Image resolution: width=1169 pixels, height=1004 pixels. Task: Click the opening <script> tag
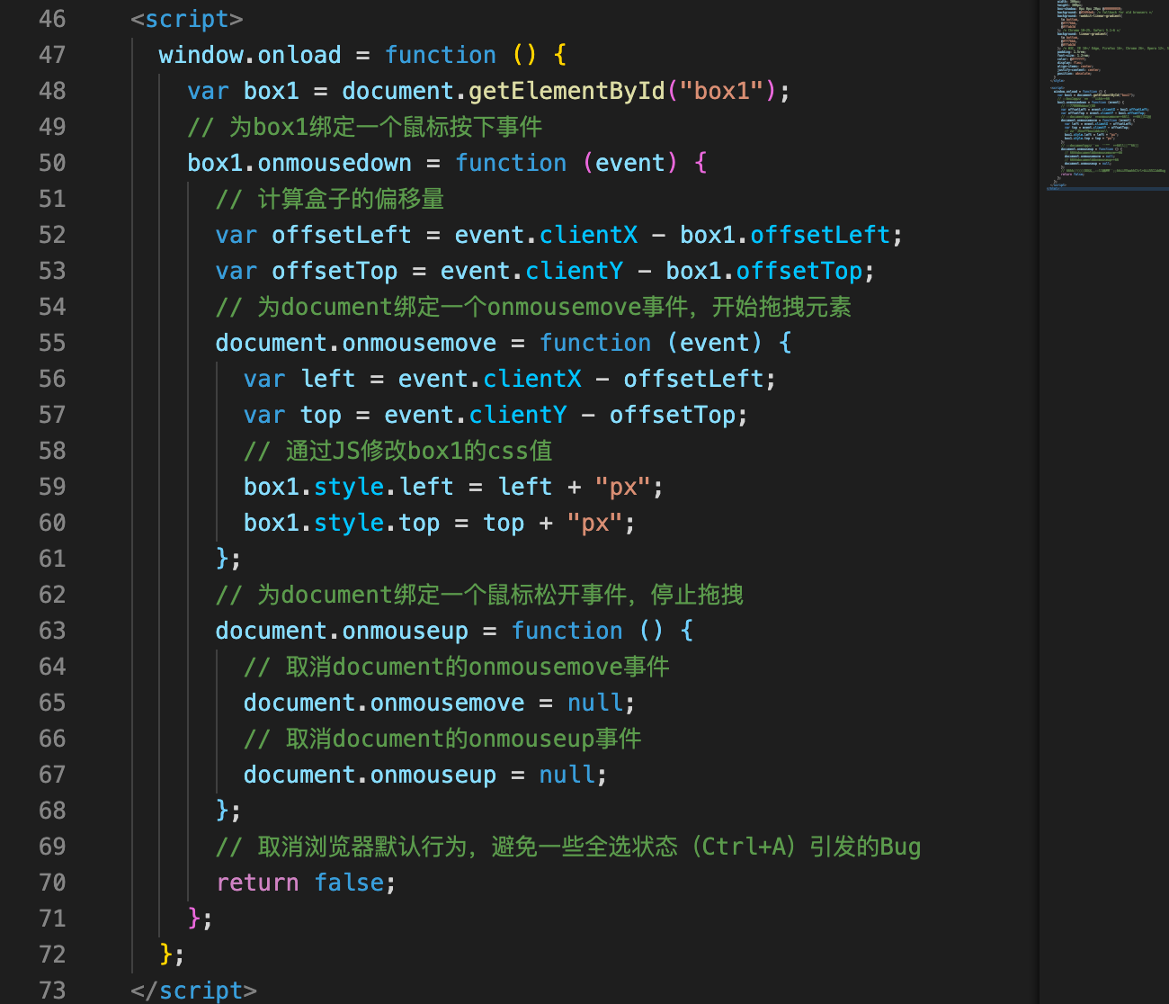point(187,19)
